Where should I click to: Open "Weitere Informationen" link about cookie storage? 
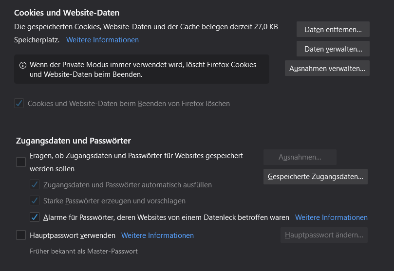(102, 40)
